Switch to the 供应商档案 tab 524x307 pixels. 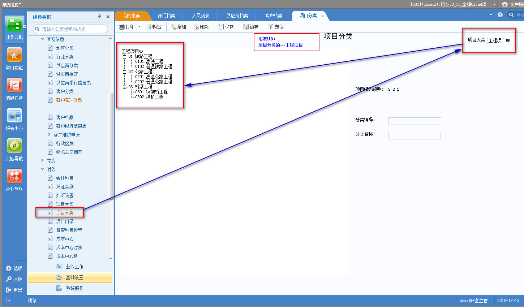(x=237, y=16)
